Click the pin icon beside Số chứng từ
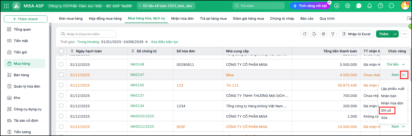412x136 pixels. tap(133, 51)
